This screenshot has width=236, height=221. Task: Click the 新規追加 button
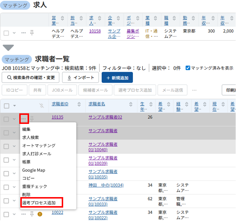117,78
